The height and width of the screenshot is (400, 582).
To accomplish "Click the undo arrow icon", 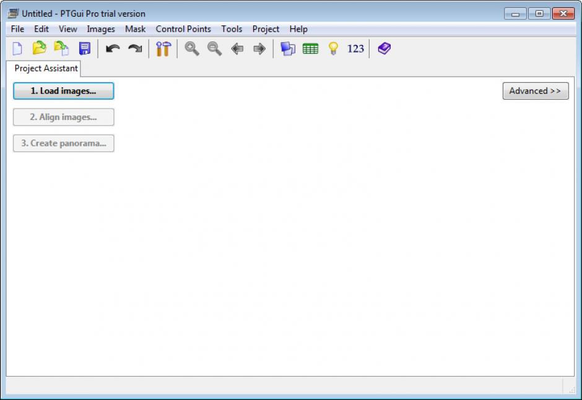I will coord(113,49).
